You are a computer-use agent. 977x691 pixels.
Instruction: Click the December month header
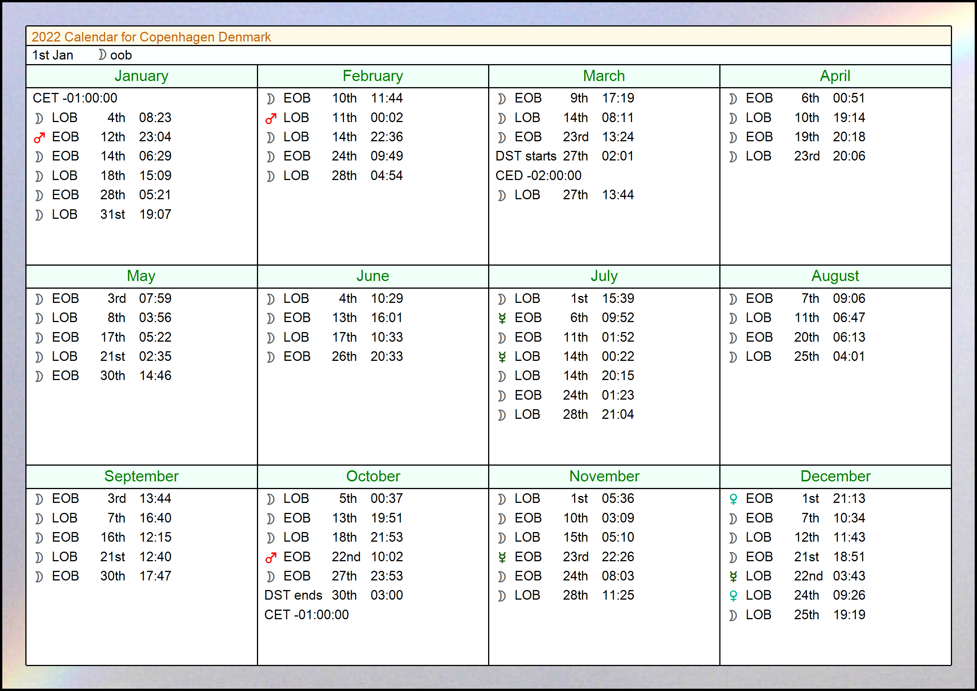click(x=835, y=476)
